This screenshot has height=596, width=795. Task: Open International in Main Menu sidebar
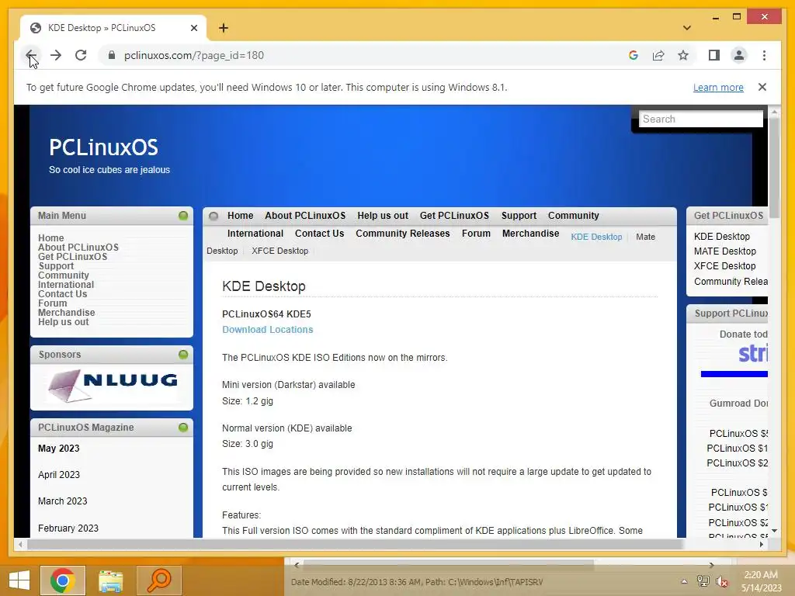click(66, 284)
